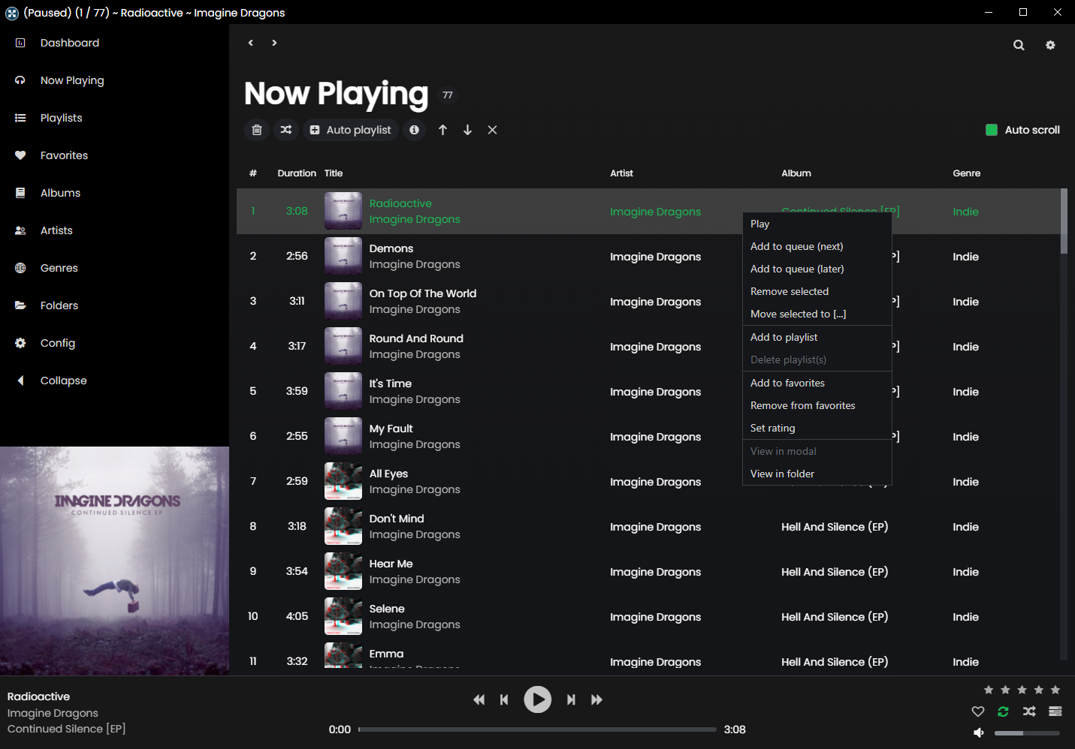
Task: Open the Folders section
Action: (59, 305)
